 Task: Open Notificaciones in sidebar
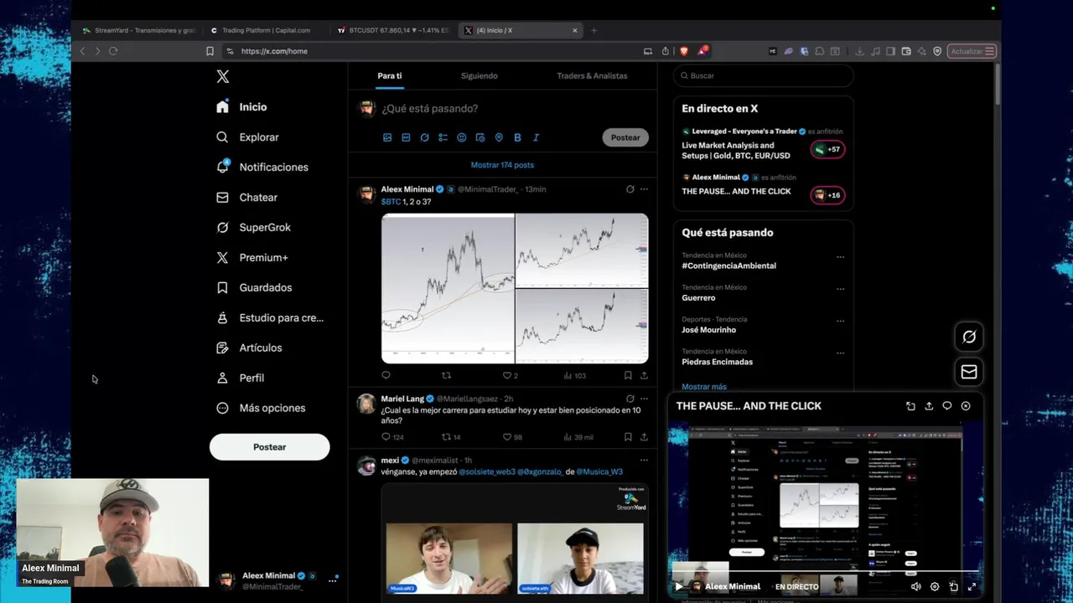(262, 167)
